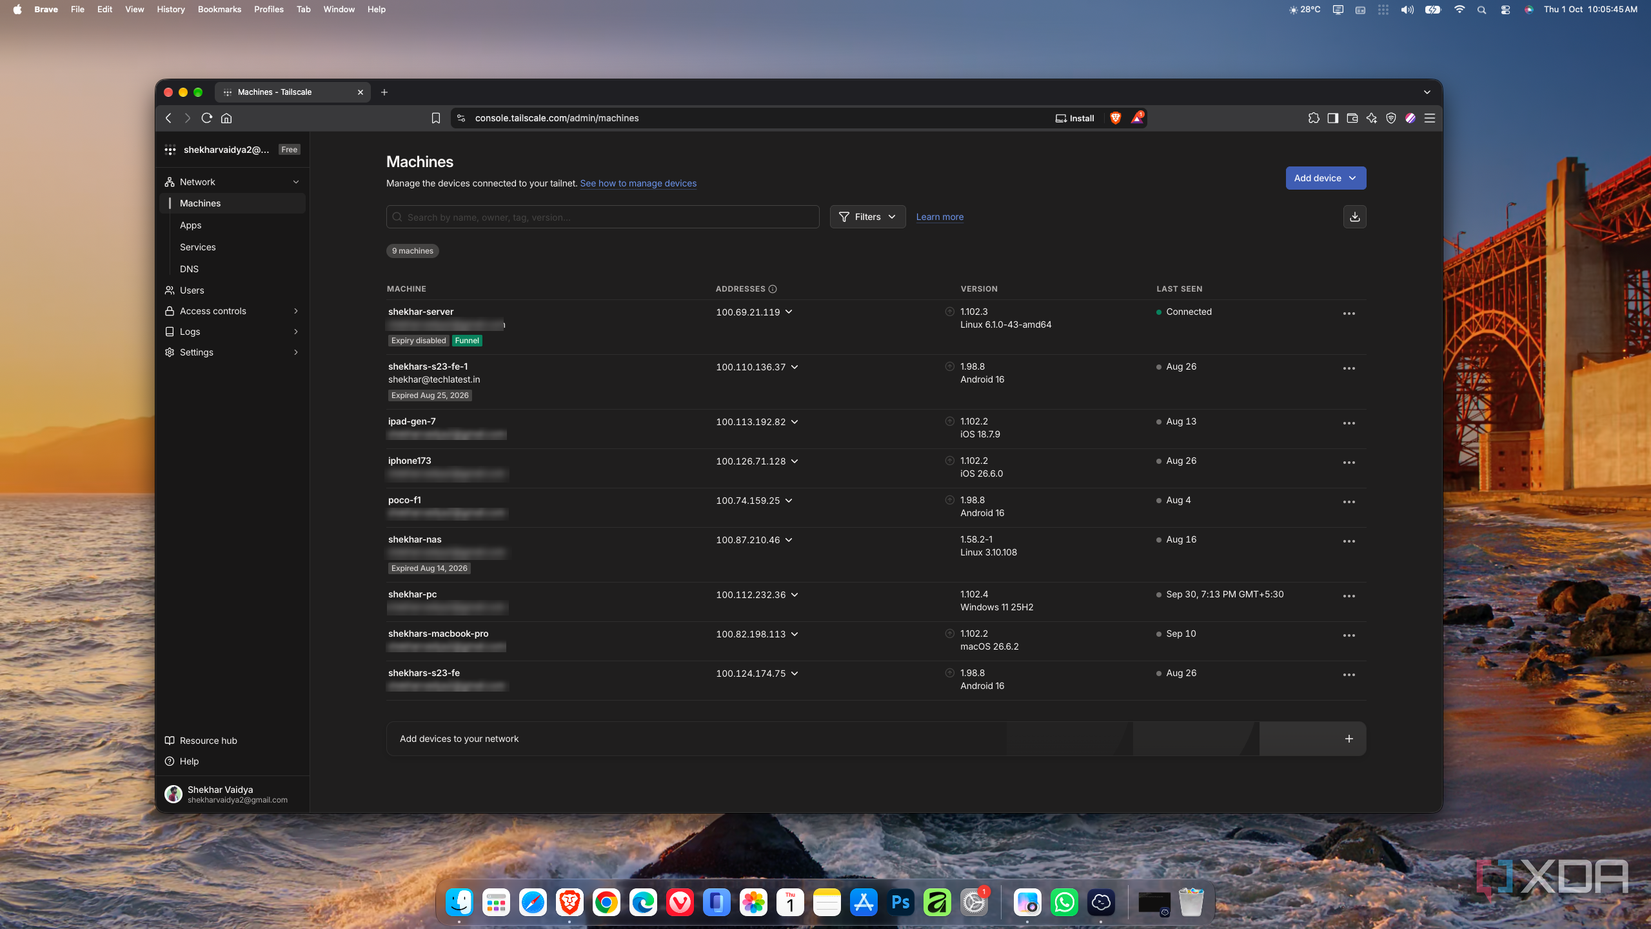Image resolution: width=1651 pixels, height=929 pixels.
Task: Bookmark this page with the bookmark icon
Action: click(436, 118)
